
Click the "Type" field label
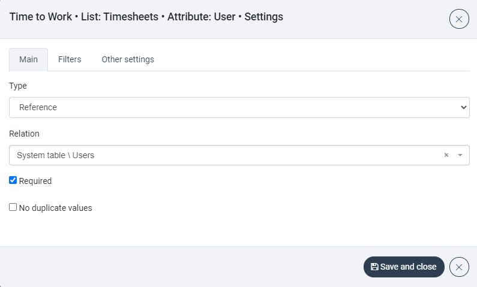(18, 86)
